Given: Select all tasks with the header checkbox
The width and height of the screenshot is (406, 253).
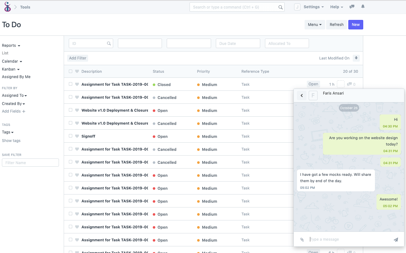Looking at the screenshot, I should [x=70, y=71].
